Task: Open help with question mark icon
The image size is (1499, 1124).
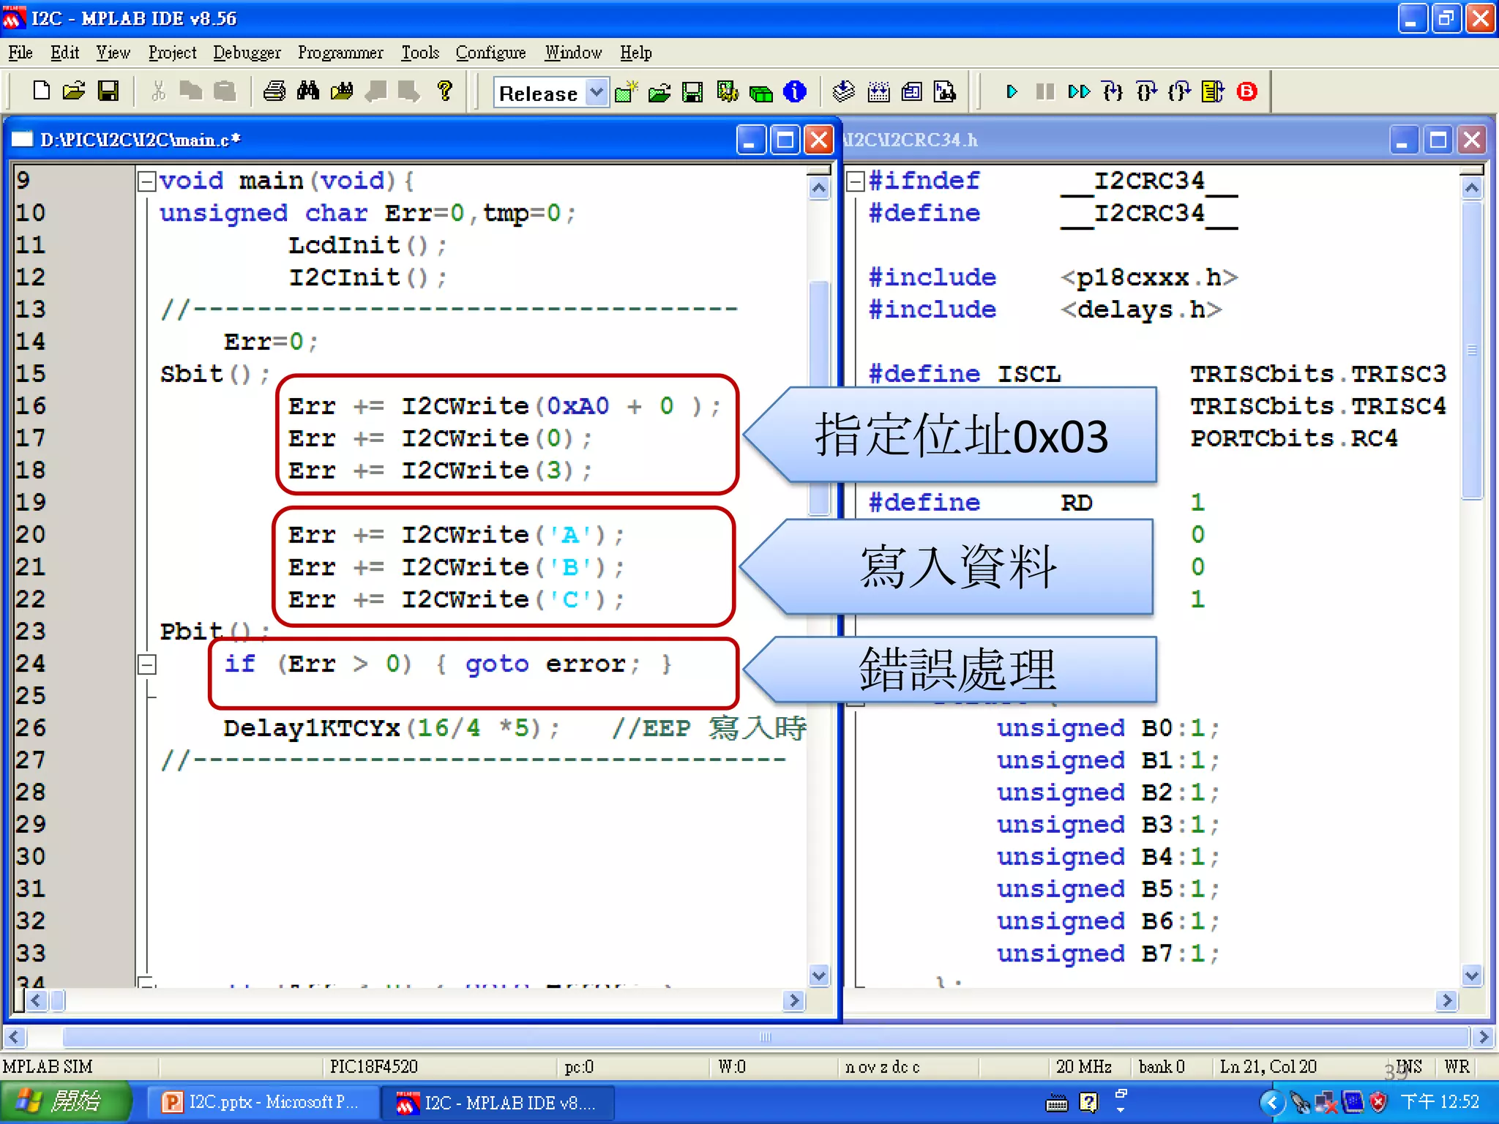Action: [444, 91]
